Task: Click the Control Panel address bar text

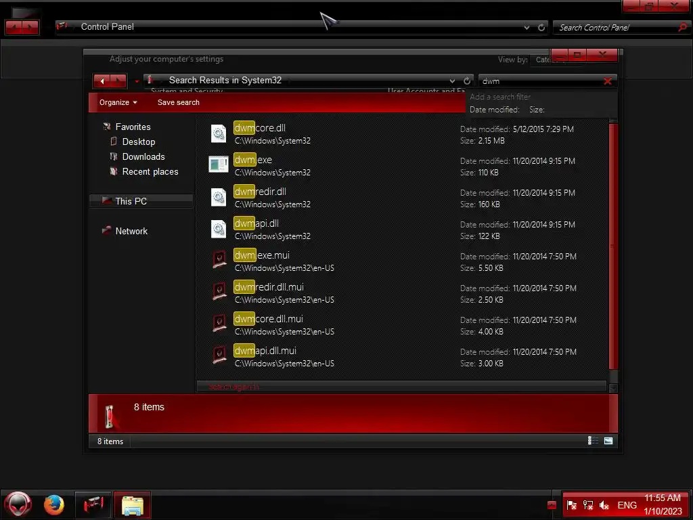Action: (108, 27)
